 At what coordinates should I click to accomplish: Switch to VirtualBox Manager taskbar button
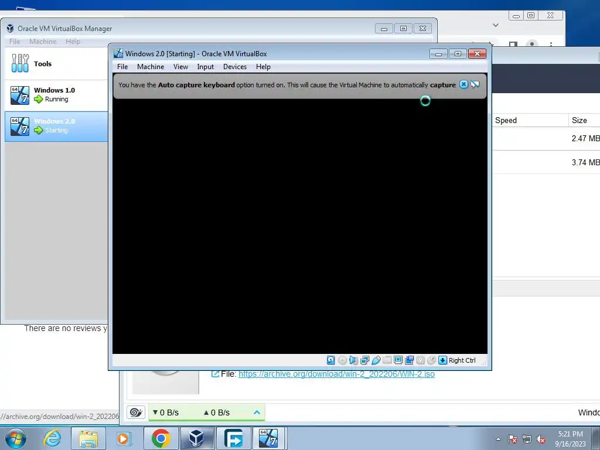coord(197,438)
